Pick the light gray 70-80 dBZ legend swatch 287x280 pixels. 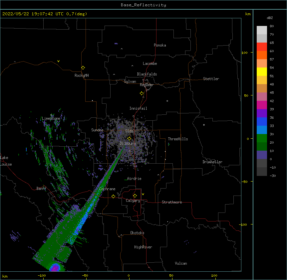[262, 30]
